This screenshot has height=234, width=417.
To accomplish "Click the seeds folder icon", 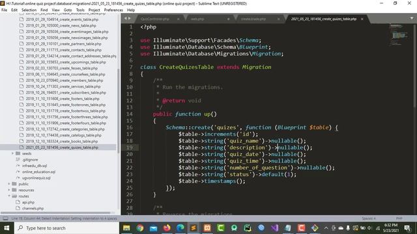I will pyautogui.click(x=18, y=153).
